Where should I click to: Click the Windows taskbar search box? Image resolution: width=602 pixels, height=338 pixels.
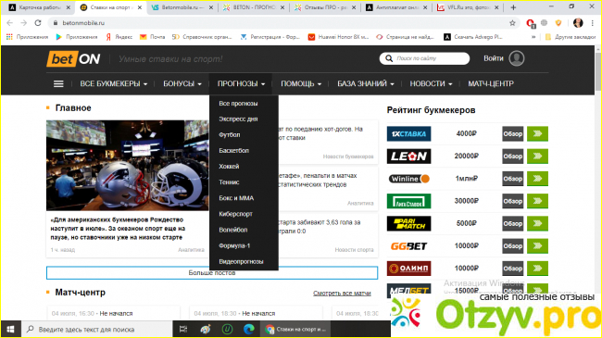95,329
